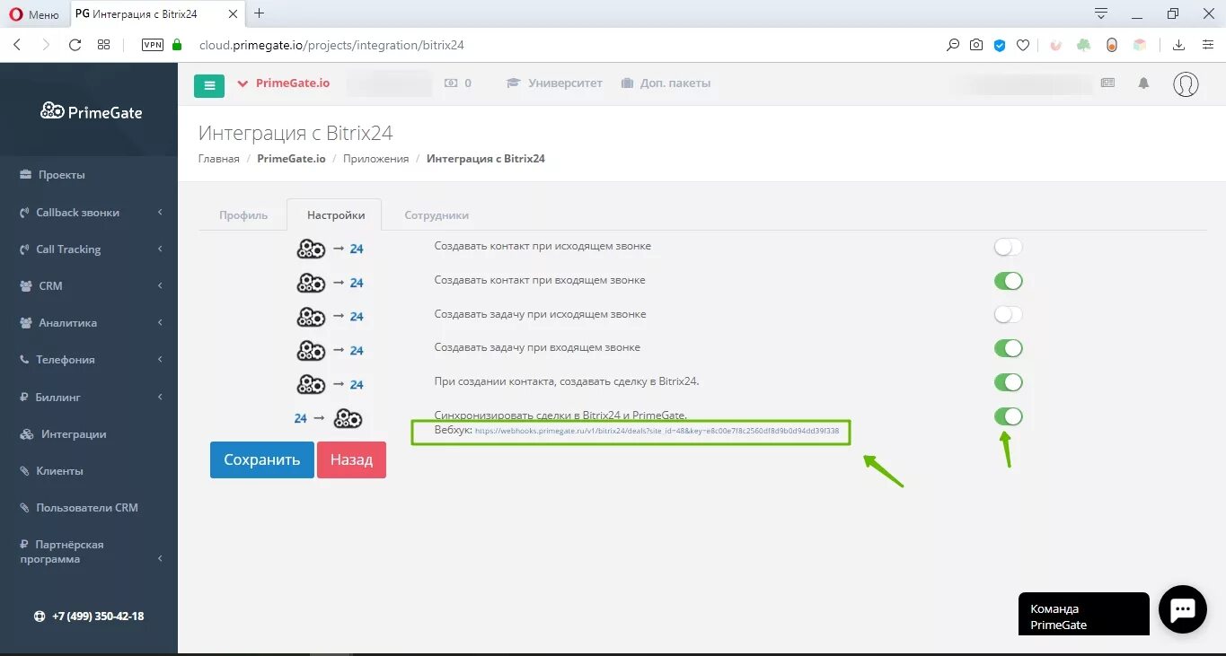Click the red Назад button
1226x656 pixels.
[351, 459]
